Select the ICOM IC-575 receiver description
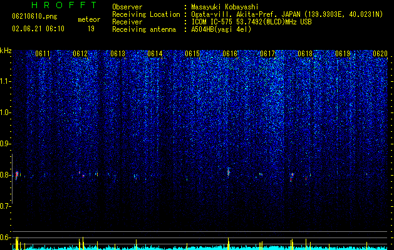This screenshot has width=394, height=250. click(251, 22)
